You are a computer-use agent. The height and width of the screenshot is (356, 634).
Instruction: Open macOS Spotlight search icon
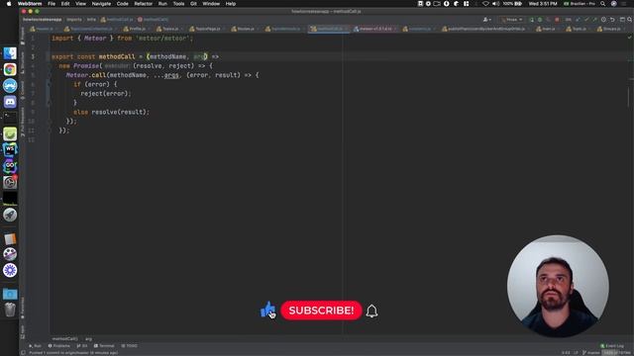(x=603, y=4)
